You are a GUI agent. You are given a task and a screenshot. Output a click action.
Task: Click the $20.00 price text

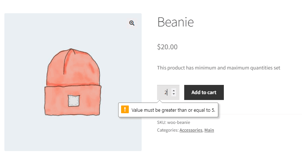point(167,47)
